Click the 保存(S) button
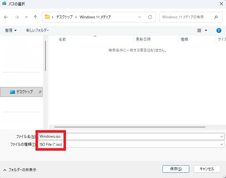 pyautogui.click(x=176, y=169)
